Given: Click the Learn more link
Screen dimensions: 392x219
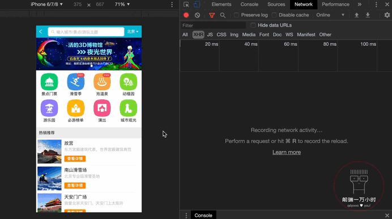Looking at the screenshot, I should coord(287,152).
